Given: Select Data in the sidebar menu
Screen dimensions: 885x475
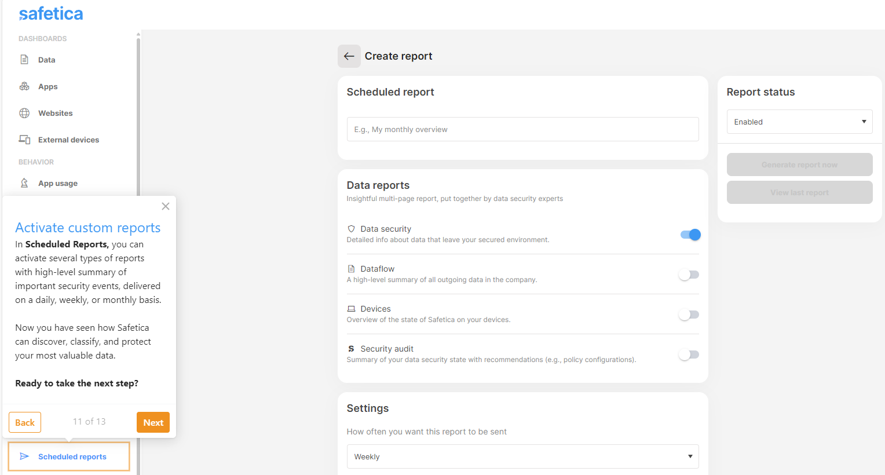Looking at the screenshot, I should [47, 60].
